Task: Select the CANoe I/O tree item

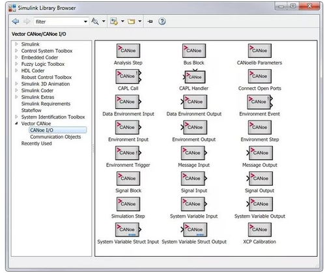Action: click(x=57, y=130)
